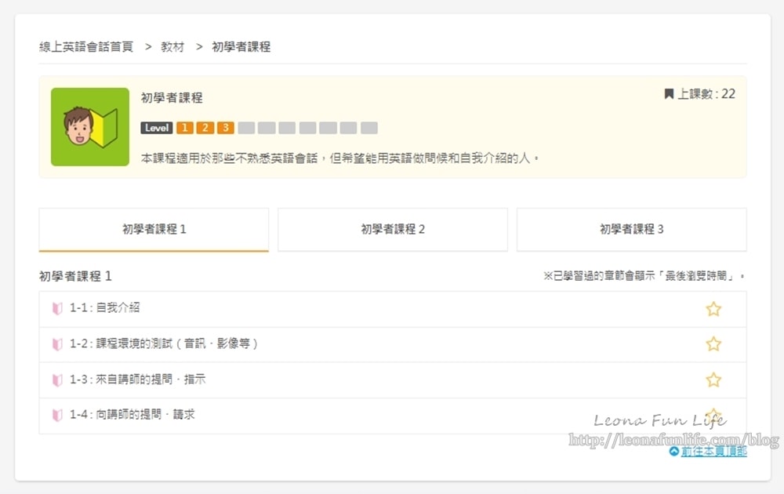Click the Level 3 orange badge
Viewport: 784px width, 494px height.
pos(226,128)
